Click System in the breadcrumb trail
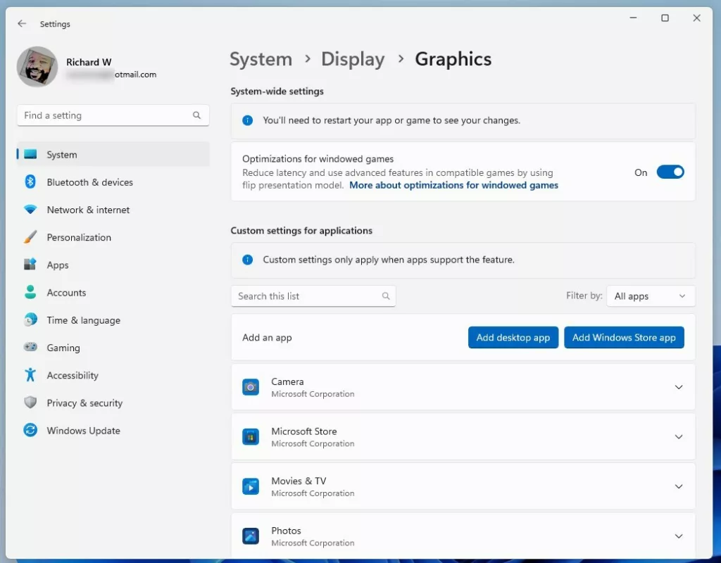The height and width of the screenshot is (563, 721). pos(261,59)
